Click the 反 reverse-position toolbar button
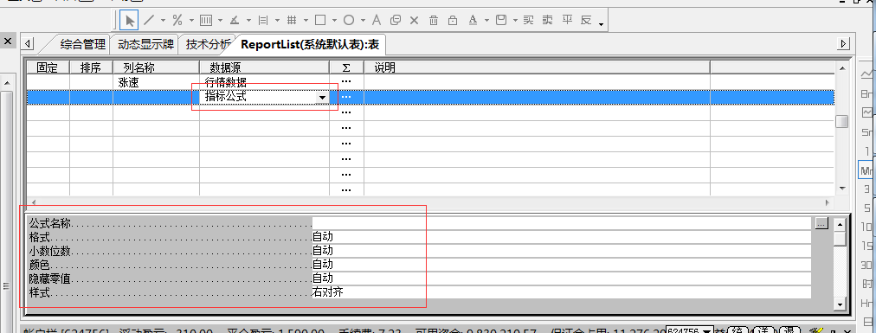This screenshot has width=876, height=333. tap(586, 21)
